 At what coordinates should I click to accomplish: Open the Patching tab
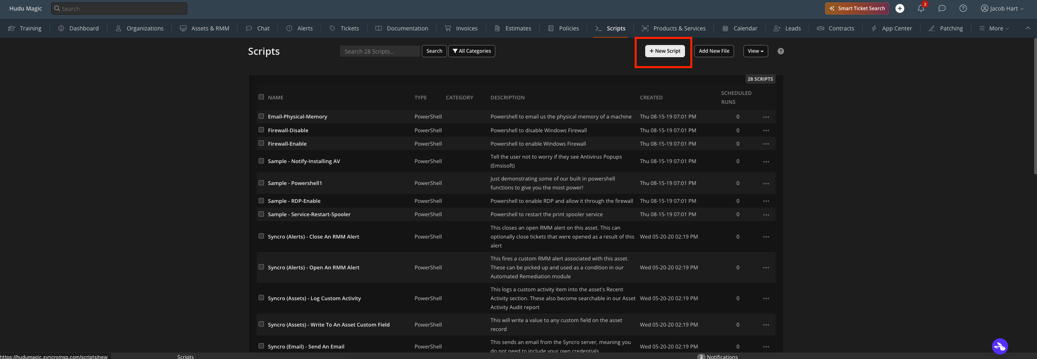946,28
